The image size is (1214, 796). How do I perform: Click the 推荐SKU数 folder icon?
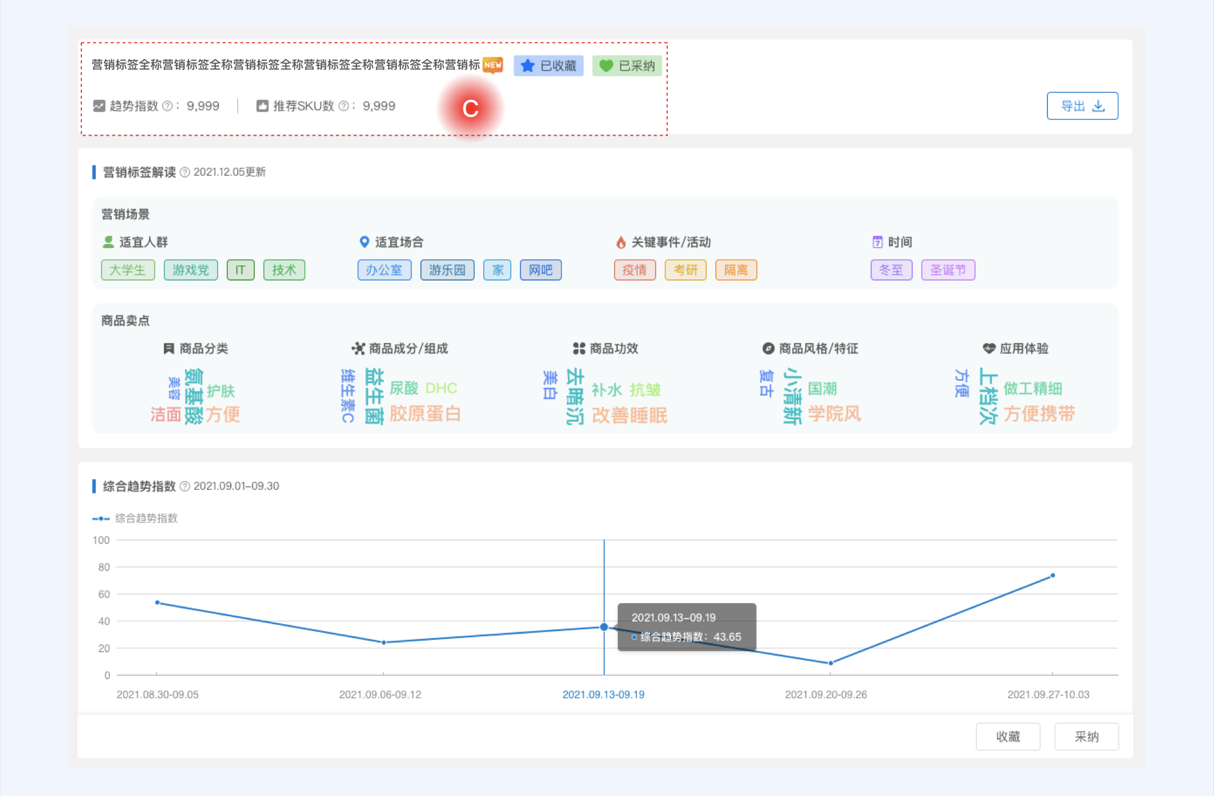point(262,106)
